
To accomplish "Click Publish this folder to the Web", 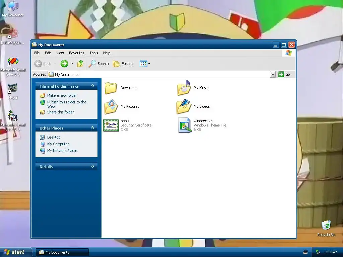I will (x=67, y=104).
